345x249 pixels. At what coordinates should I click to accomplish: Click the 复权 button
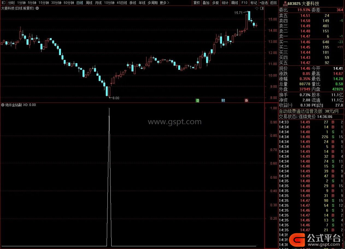pyautogui.click(x=197, y=3)
